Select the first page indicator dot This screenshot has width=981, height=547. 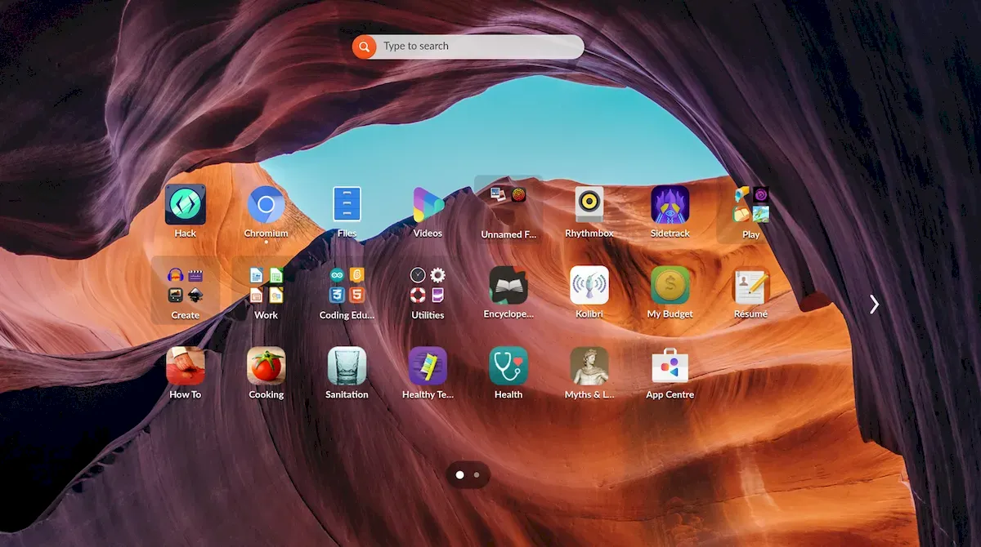459,474
